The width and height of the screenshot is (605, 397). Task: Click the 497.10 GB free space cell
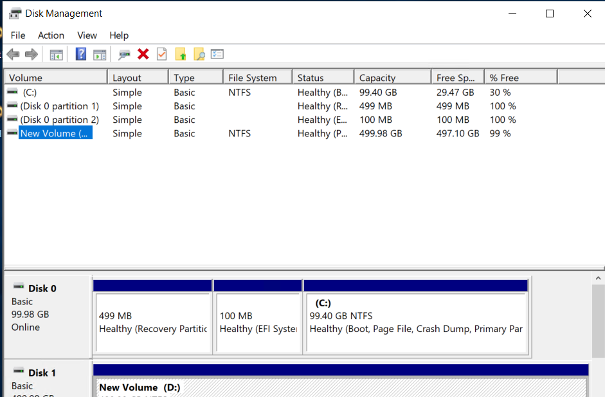[x=458, y=133]
